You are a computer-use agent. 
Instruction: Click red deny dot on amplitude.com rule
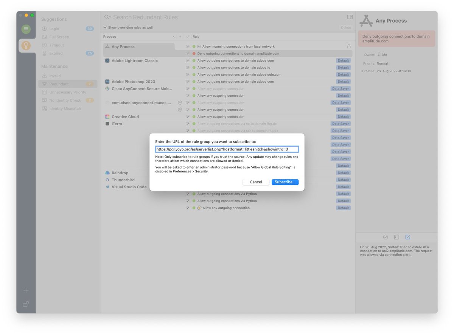(194, 54)
